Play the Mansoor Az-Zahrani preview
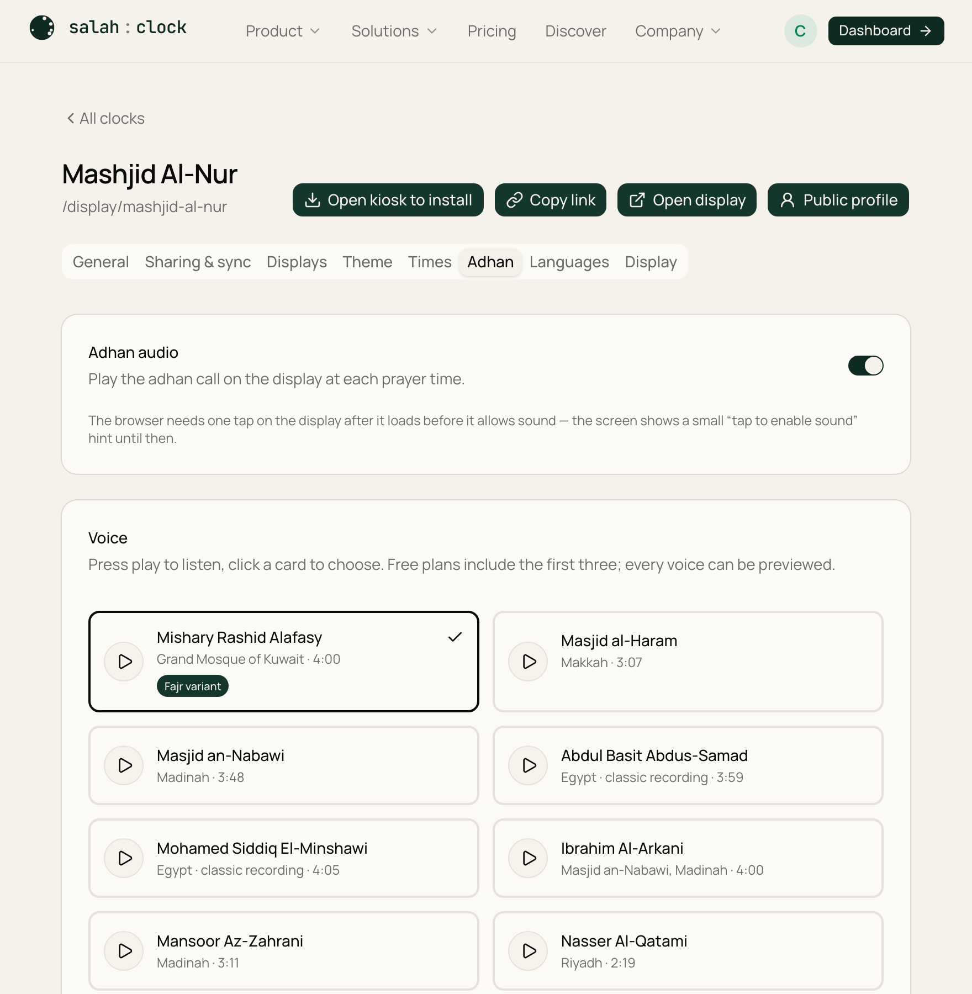Screen dimensions: 972x994 click(x=124, y=951)
